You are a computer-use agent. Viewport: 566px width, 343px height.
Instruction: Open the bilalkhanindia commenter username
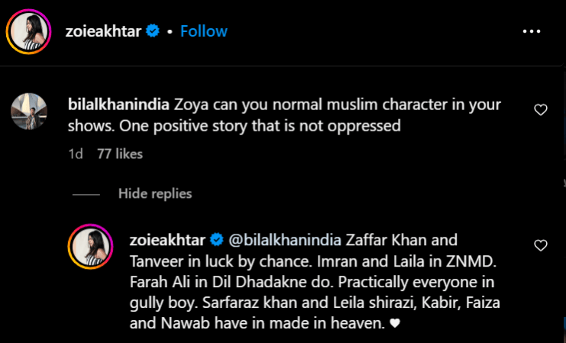119,104
